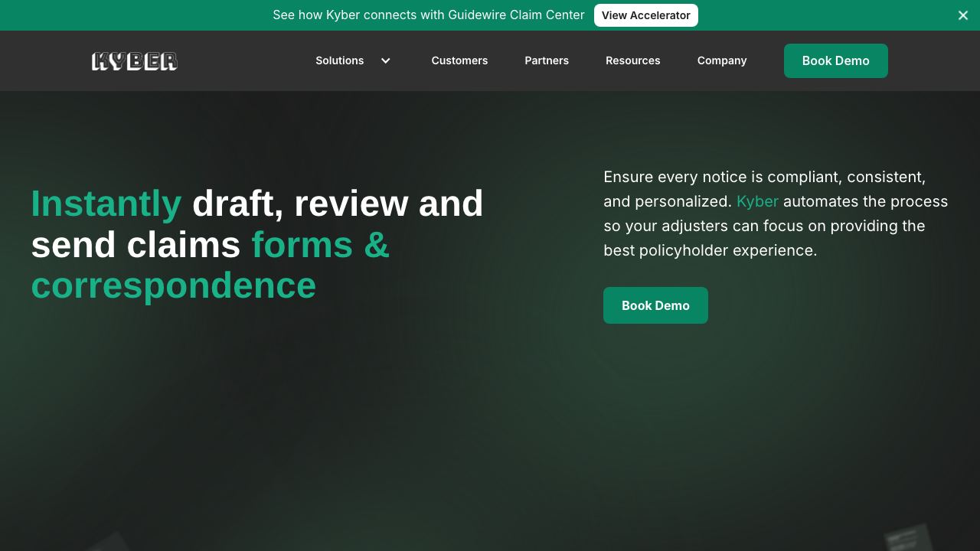Open the Solutions menu label

point(340,60)
